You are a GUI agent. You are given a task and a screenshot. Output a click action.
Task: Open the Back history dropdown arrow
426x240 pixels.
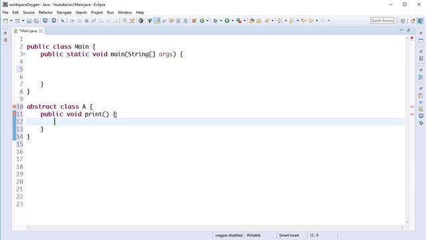tap(317, 21)
